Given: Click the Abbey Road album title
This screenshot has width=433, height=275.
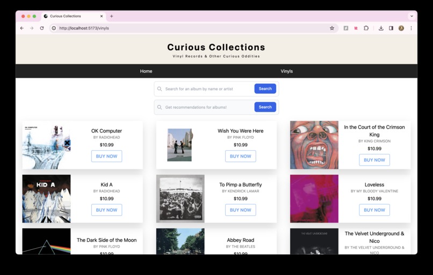Looking at the screenshot, I should 241,240.
